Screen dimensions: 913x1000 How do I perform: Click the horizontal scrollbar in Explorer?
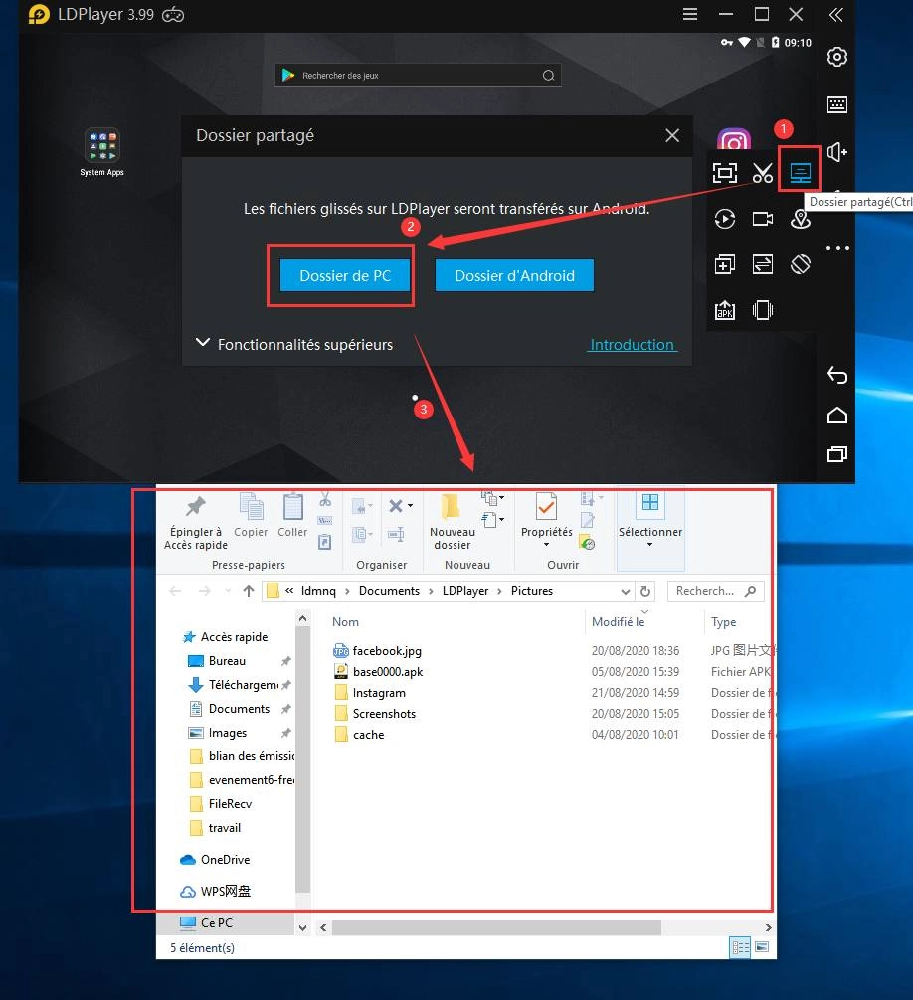496,927
